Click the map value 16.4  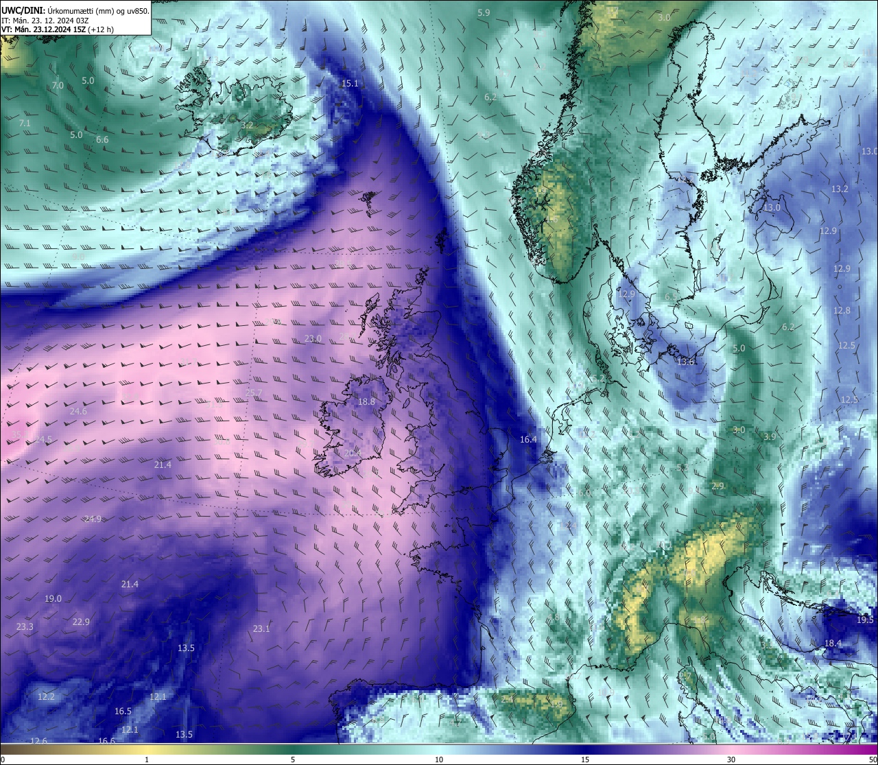(x=528, y=440)
